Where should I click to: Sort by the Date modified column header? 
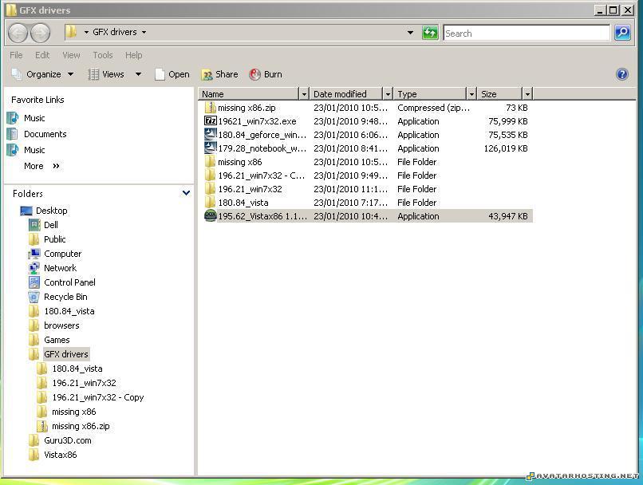coord(345,94)
